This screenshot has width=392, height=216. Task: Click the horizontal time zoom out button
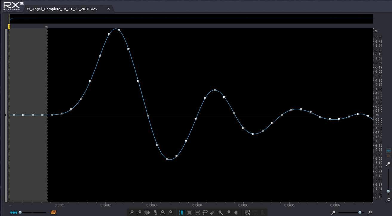[x=333, y=212]
